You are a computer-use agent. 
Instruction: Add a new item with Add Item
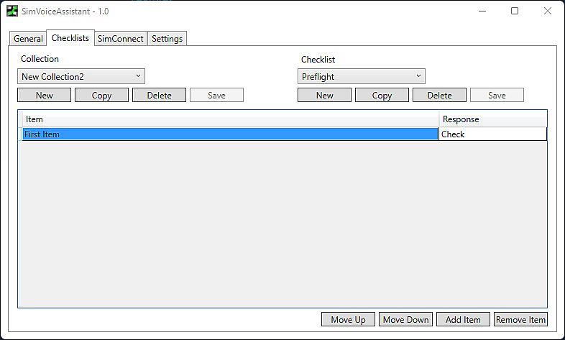[463, 319]
